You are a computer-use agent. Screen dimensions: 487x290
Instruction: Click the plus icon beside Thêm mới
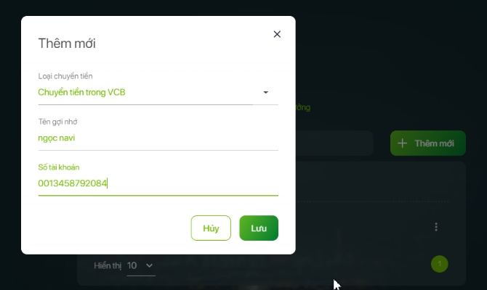tap(402, 143)
